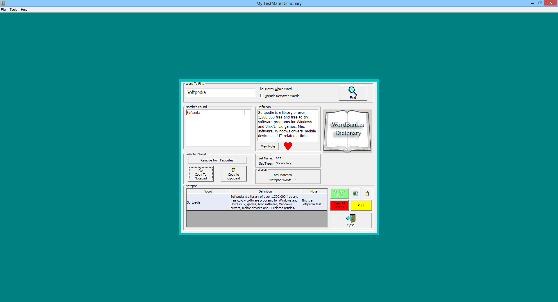Click Remove from Favorites button
The image size is (558, 302).
point(217,160)
